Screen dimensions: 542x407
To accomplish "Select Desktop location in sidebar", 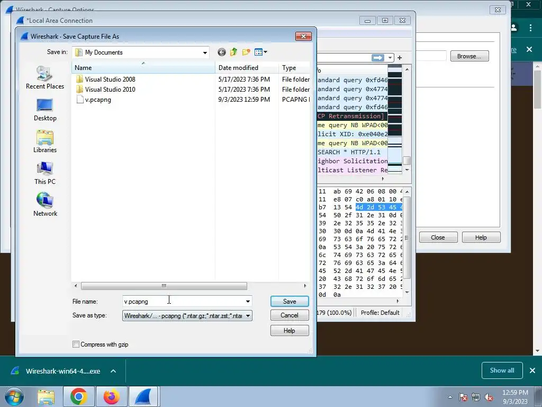I will (x=45, y=110).
